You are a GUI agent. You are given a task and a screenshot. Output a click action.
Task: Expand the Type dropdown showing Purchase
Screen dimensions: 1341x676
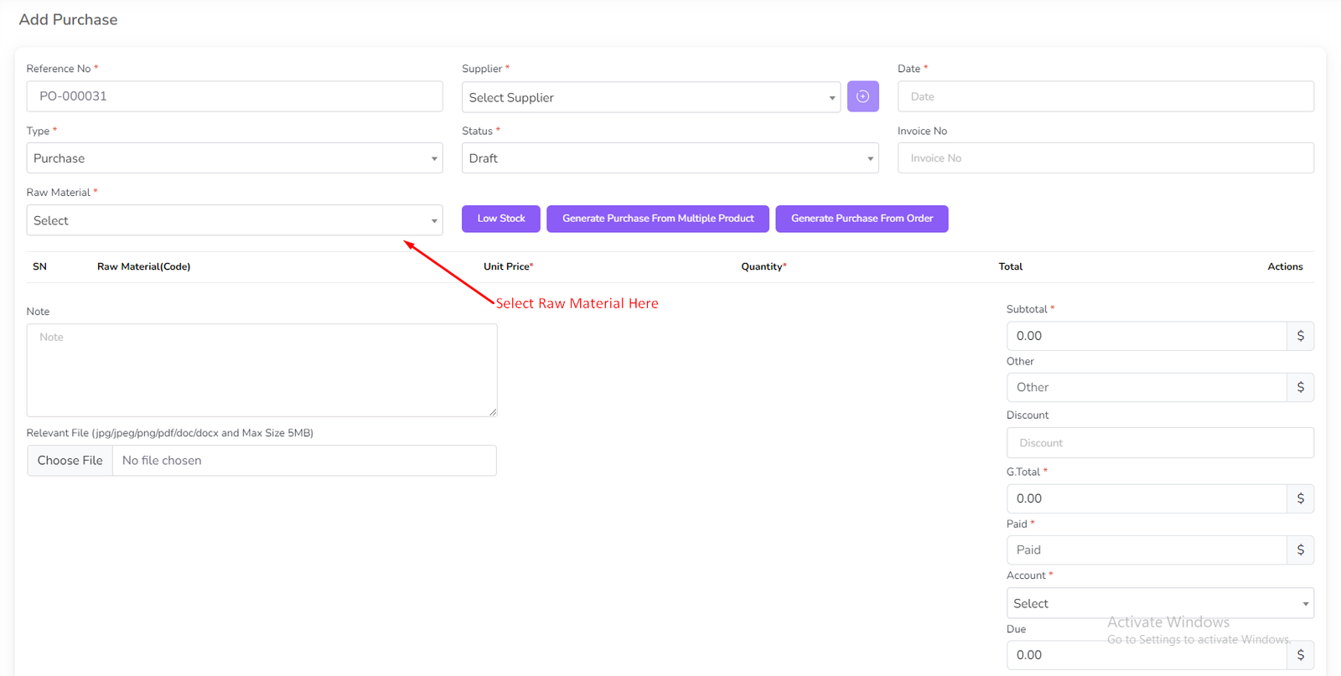234,158
